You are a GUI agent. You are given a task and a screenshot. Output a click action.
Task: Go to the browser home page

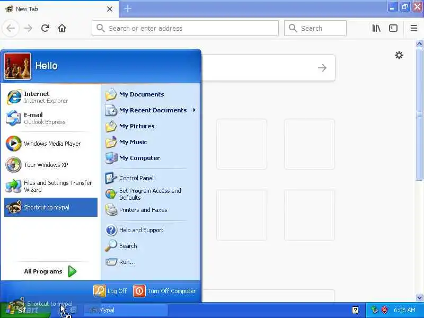coord(62,28)
